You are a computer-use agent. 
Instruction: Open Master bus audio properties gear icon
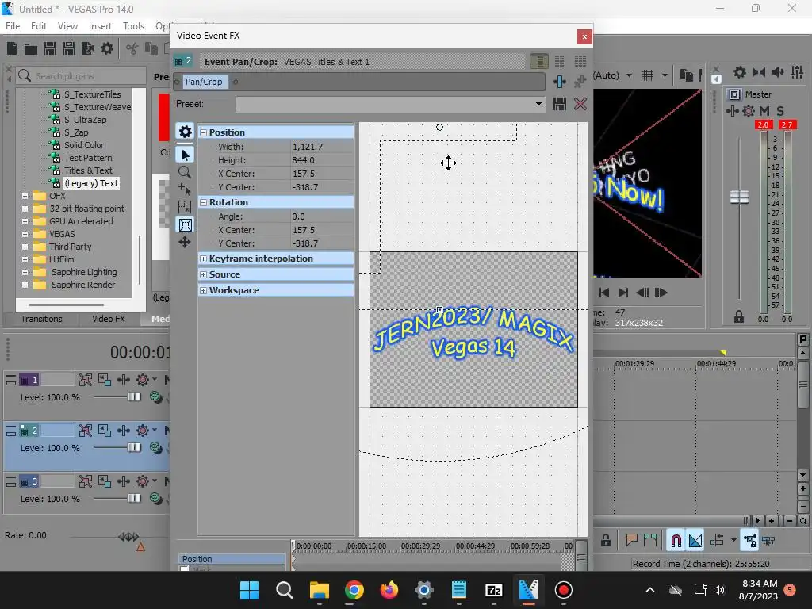tap(740, 72)
